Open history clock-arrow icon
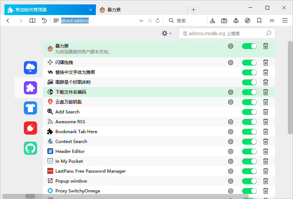Screen dimensions: 293x199 44,20
